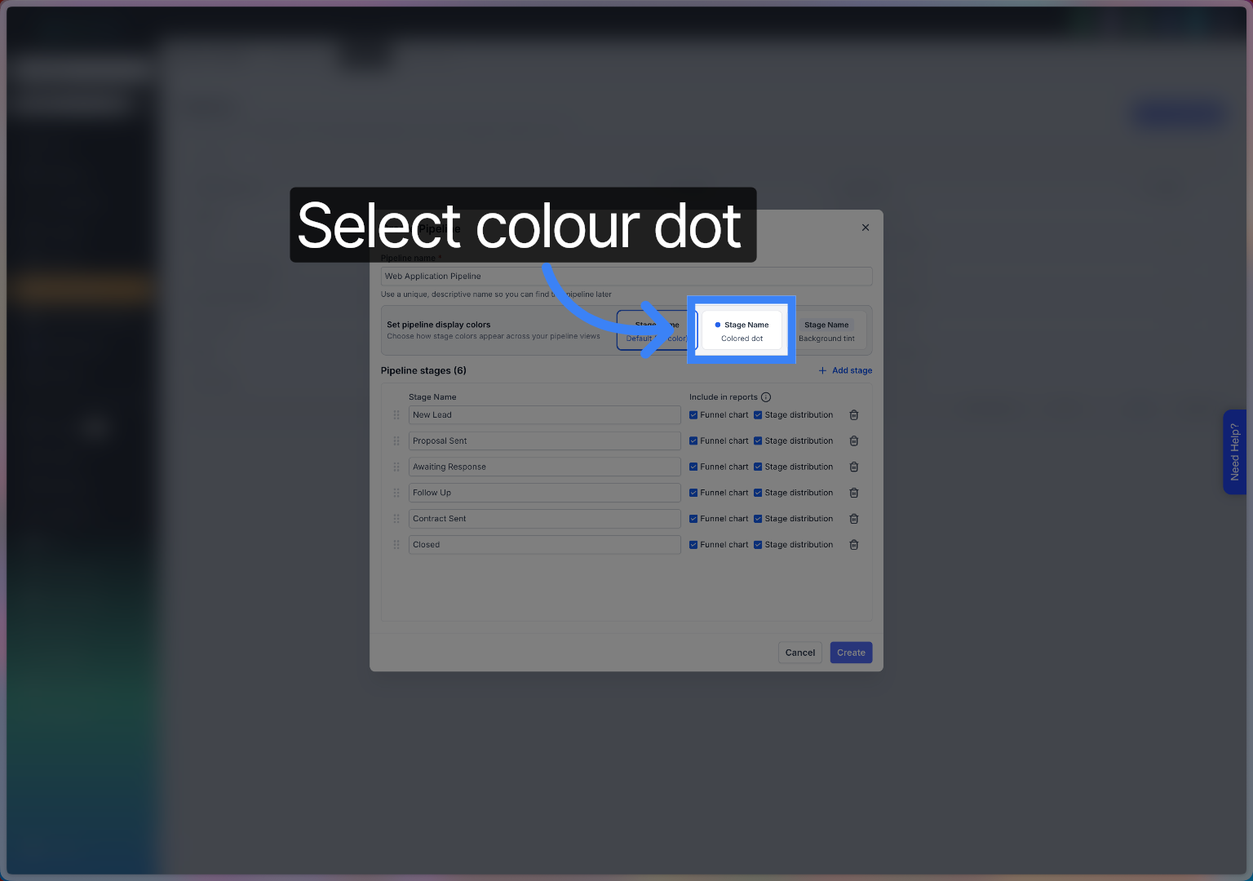Viewport: 1253px width, 881px height.
Task: Uncheck Funnel chart for New Lead
Action: (x=693, y=415)
